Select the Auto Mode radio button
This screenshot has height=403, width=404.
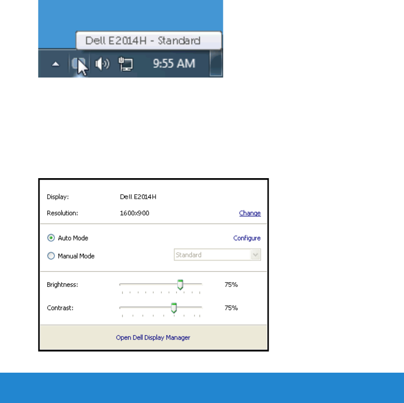click(51, 237)
